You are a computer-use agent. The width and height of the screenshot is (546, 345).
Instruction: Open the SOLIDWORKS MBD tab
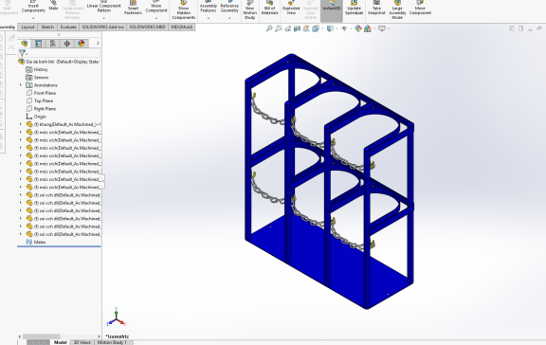click(147, 27)
